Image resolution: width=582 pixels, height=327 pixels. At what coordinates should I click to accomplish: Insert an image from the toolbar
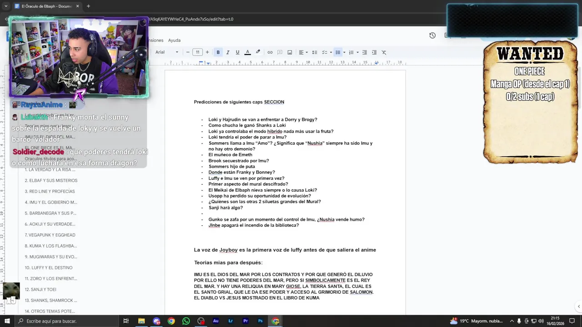pyautogui.click(x=290, y=52)
